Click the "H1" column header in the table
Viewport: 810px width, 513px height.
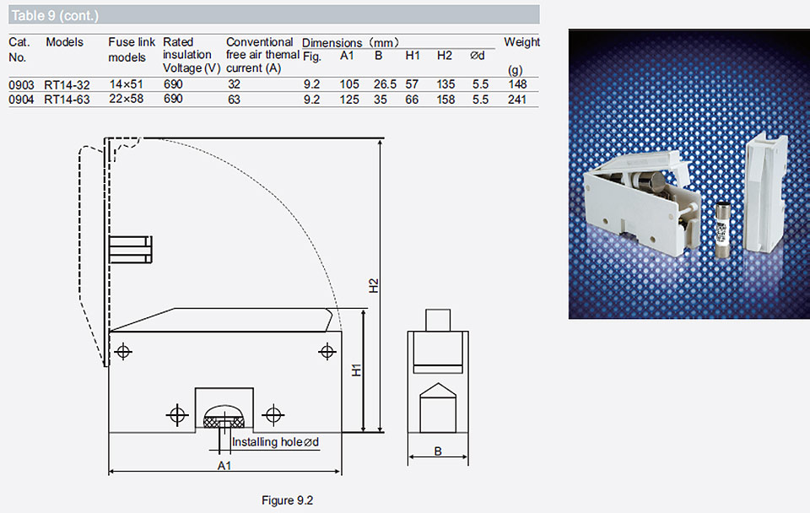coord(413,56)
